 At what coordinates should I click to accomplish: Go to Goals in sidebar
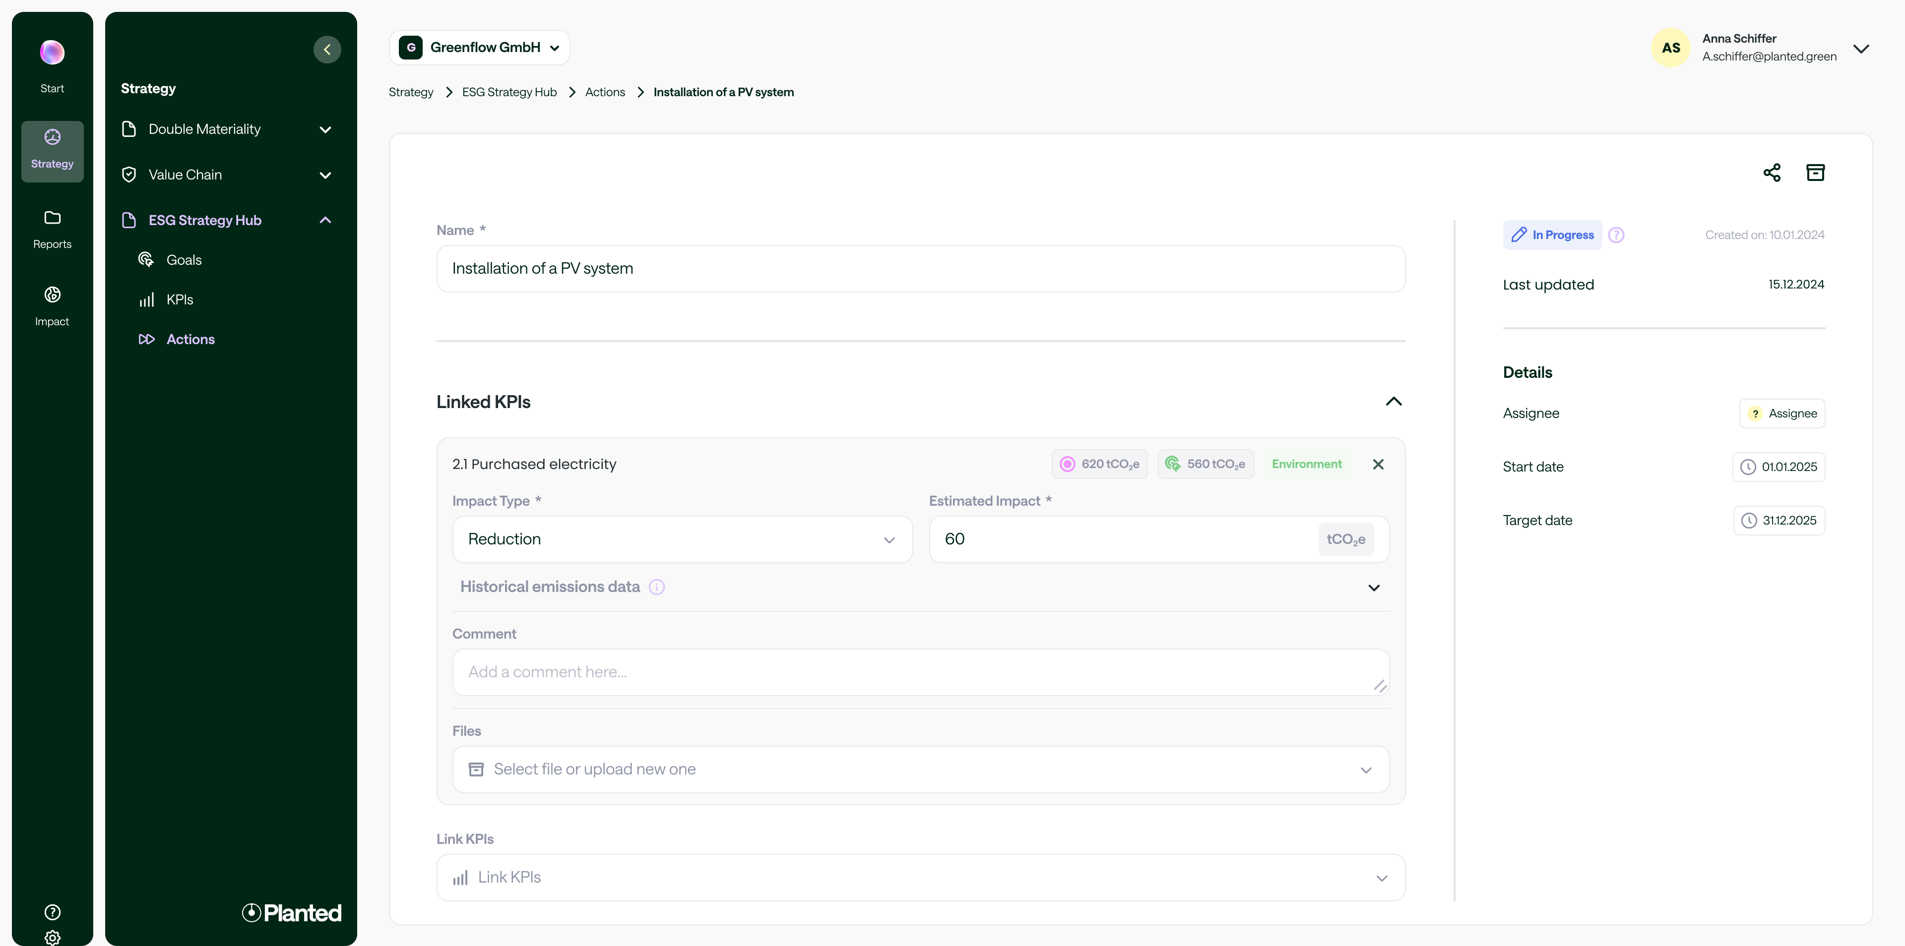170,260
